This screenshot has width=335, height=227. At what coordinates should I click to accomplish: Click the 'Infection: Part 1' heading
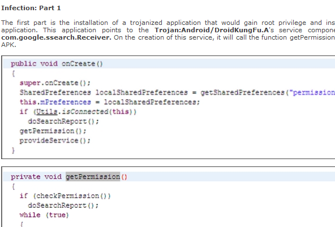tap(31, 8)
